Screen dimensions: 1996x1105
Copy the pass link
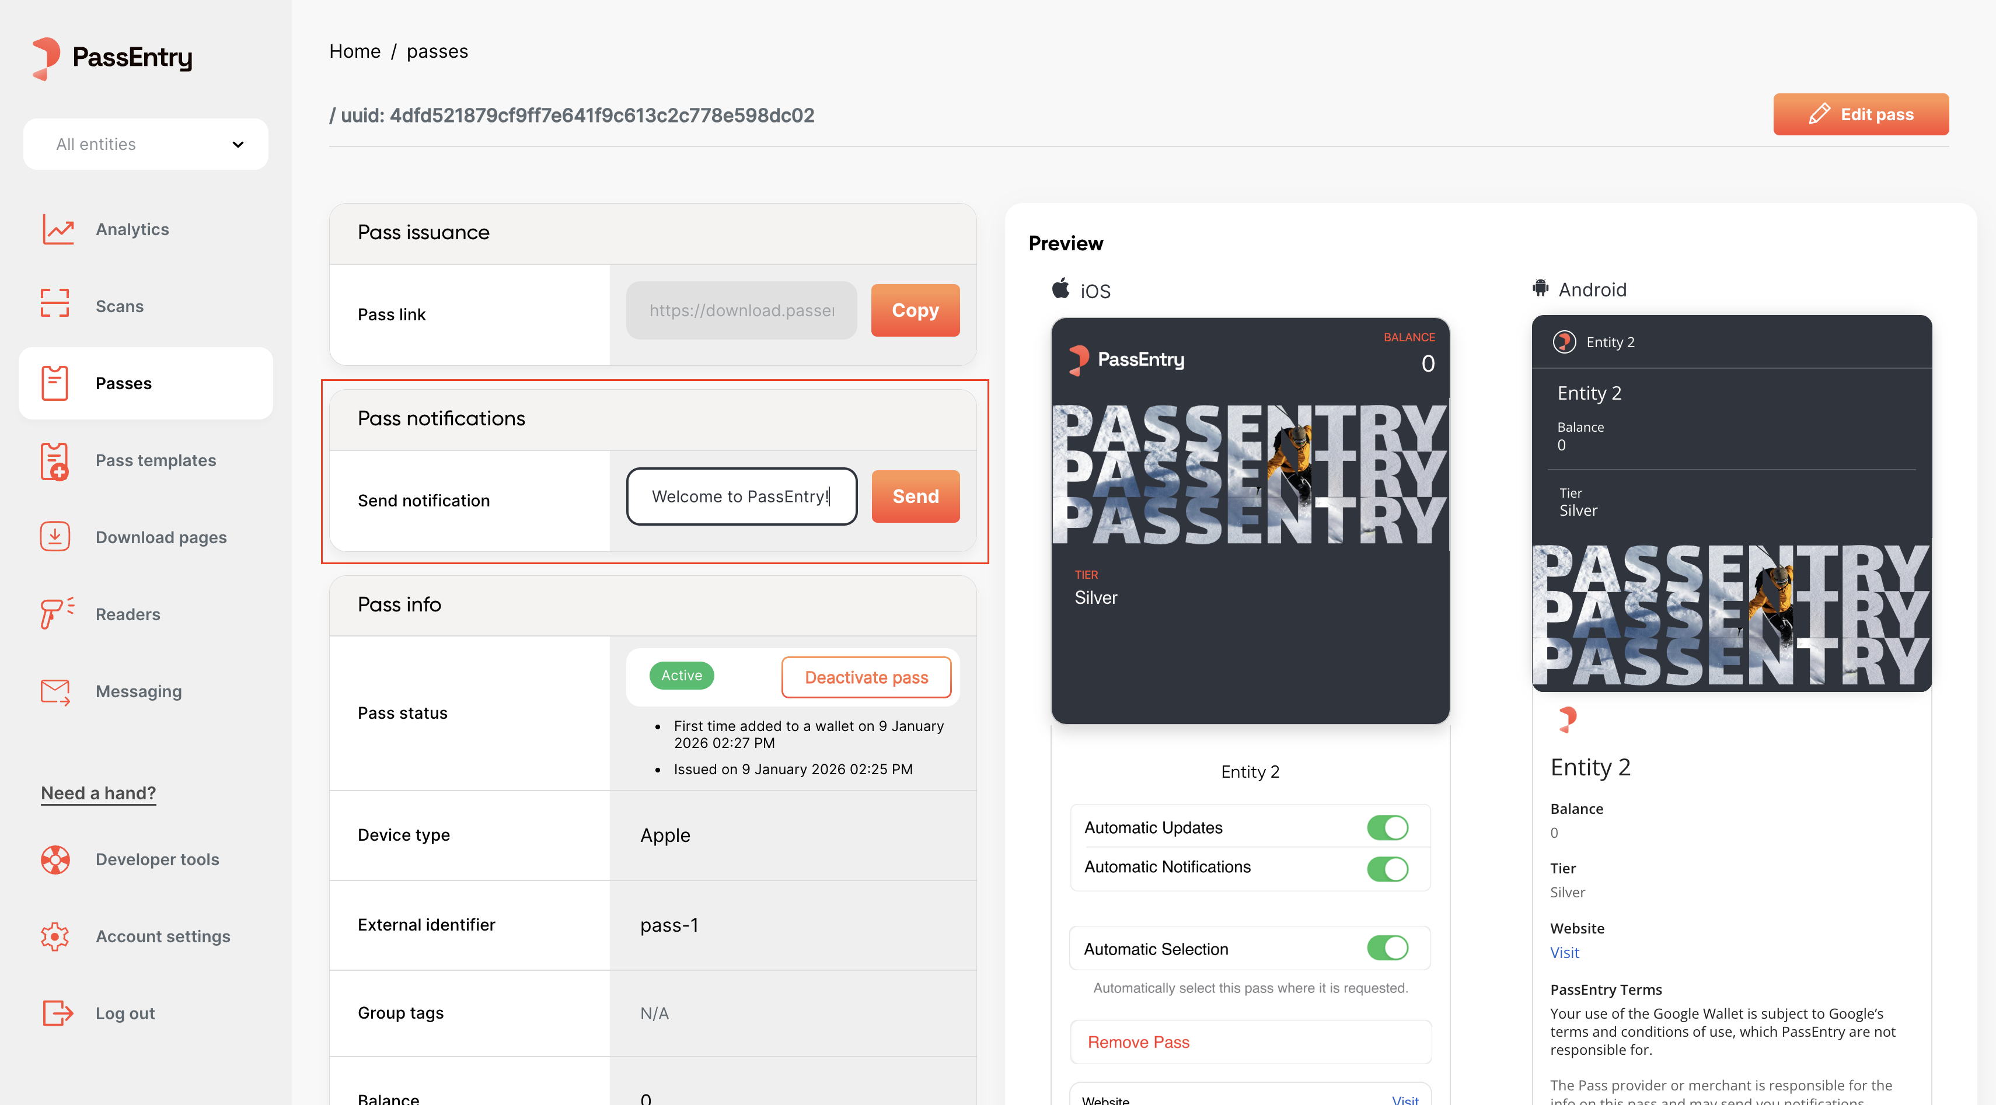click(x=915, y=310)
